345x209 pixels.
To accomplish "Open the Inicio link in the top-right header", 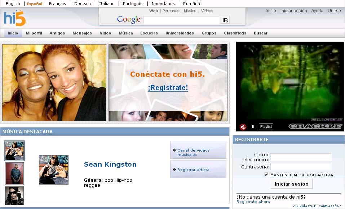I will (x=271, y=10).
